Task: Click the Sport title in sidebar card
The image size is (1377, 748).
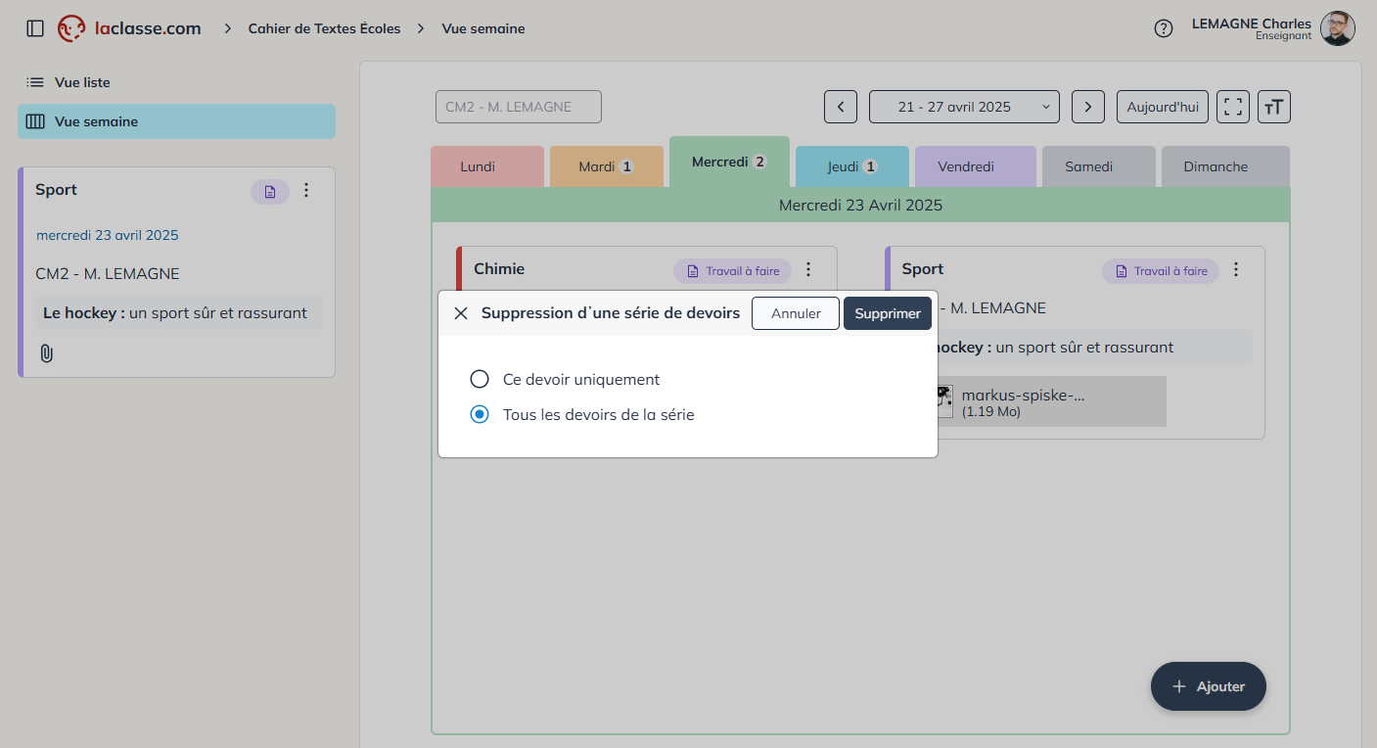Action: (x=56, y=190)
